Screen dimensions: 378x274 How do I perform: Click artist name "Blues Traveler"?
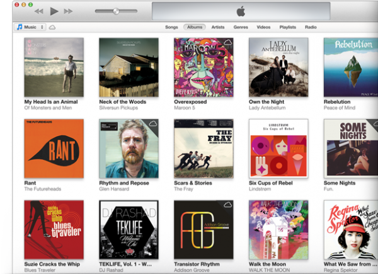[x=40, y=270]
